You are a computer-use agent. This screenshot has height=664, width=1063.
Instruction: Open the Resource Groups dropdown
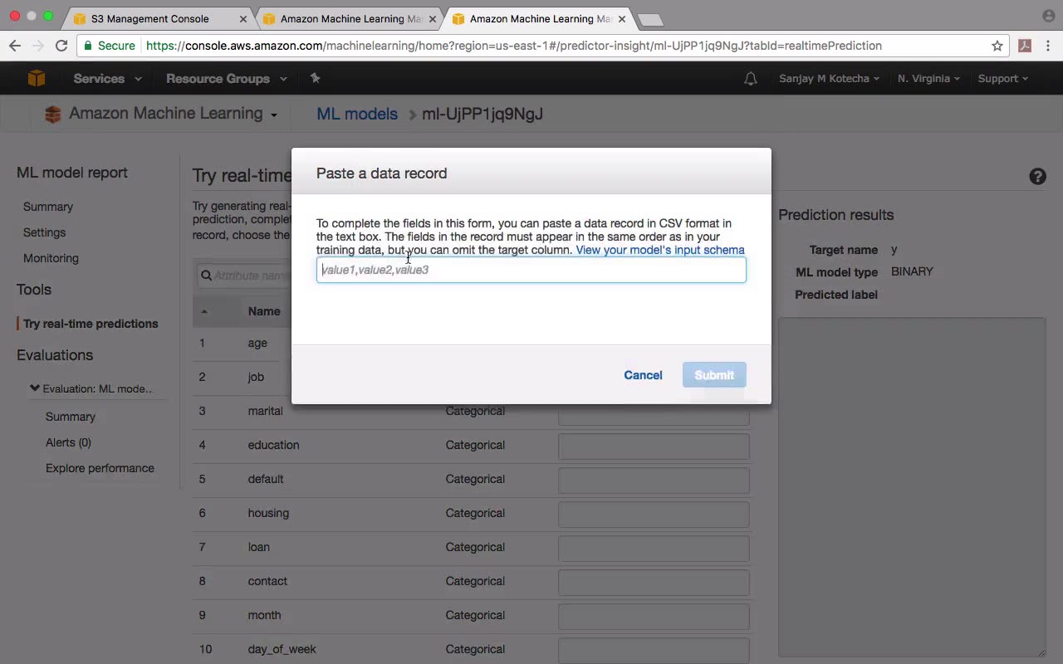pos(227,79)
